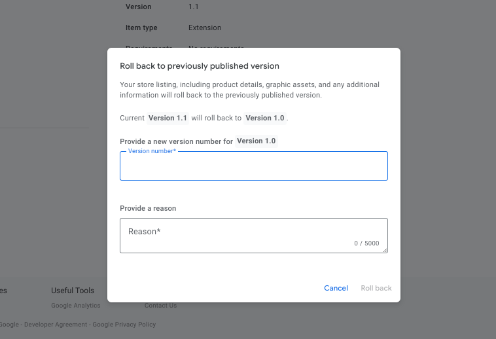Click the 'Item type' label behind the dialog

(141, 28)
